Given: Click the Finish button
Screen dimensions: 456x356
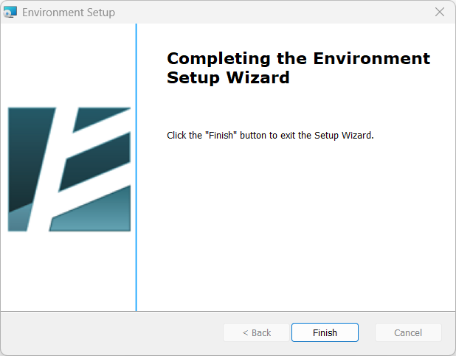Looking at the screenshot, I should point(325,332).
